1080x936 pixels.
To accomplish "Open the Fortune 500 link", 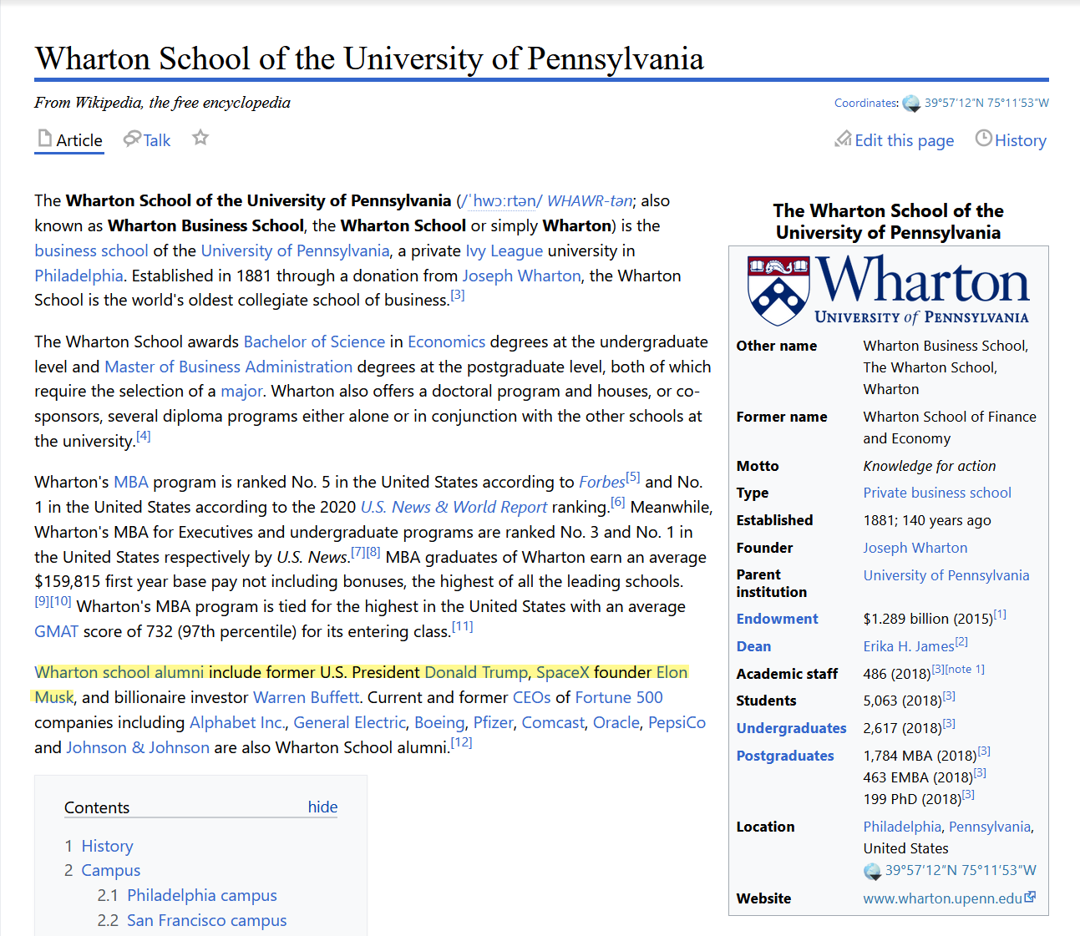I will (x=618, y=697).
